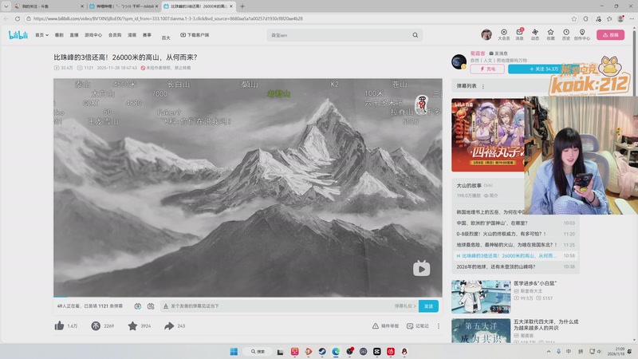This screenshot has height=359, width=638.
Task: Click the 下载客户端 download link
Action: pyautogui.click(x=195, y=35)
